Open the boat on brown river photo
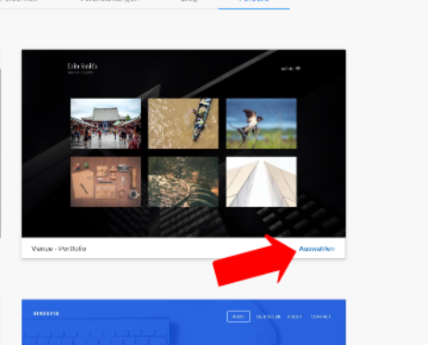This screenshot has height=345, width=428. 183,123
